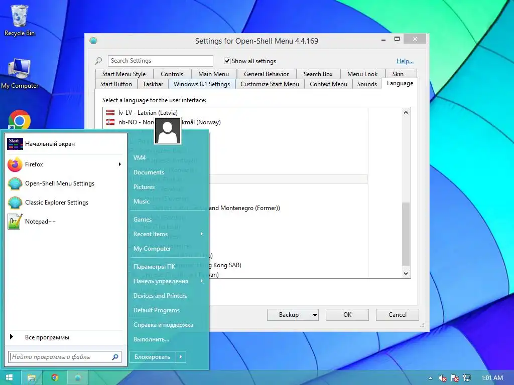Switch to the Start Menu Style tab
The height and width of the screenshot is (385, 514).
coord(124,74)
